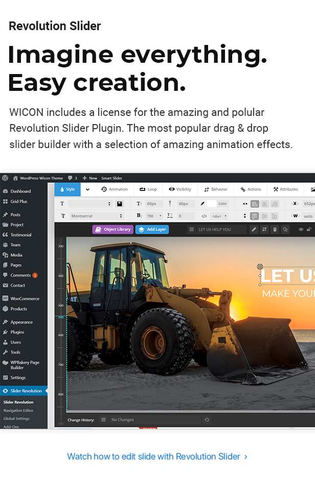315x484 pixels.
Task: Set horizontal align center icon
Action: point(264,204)
